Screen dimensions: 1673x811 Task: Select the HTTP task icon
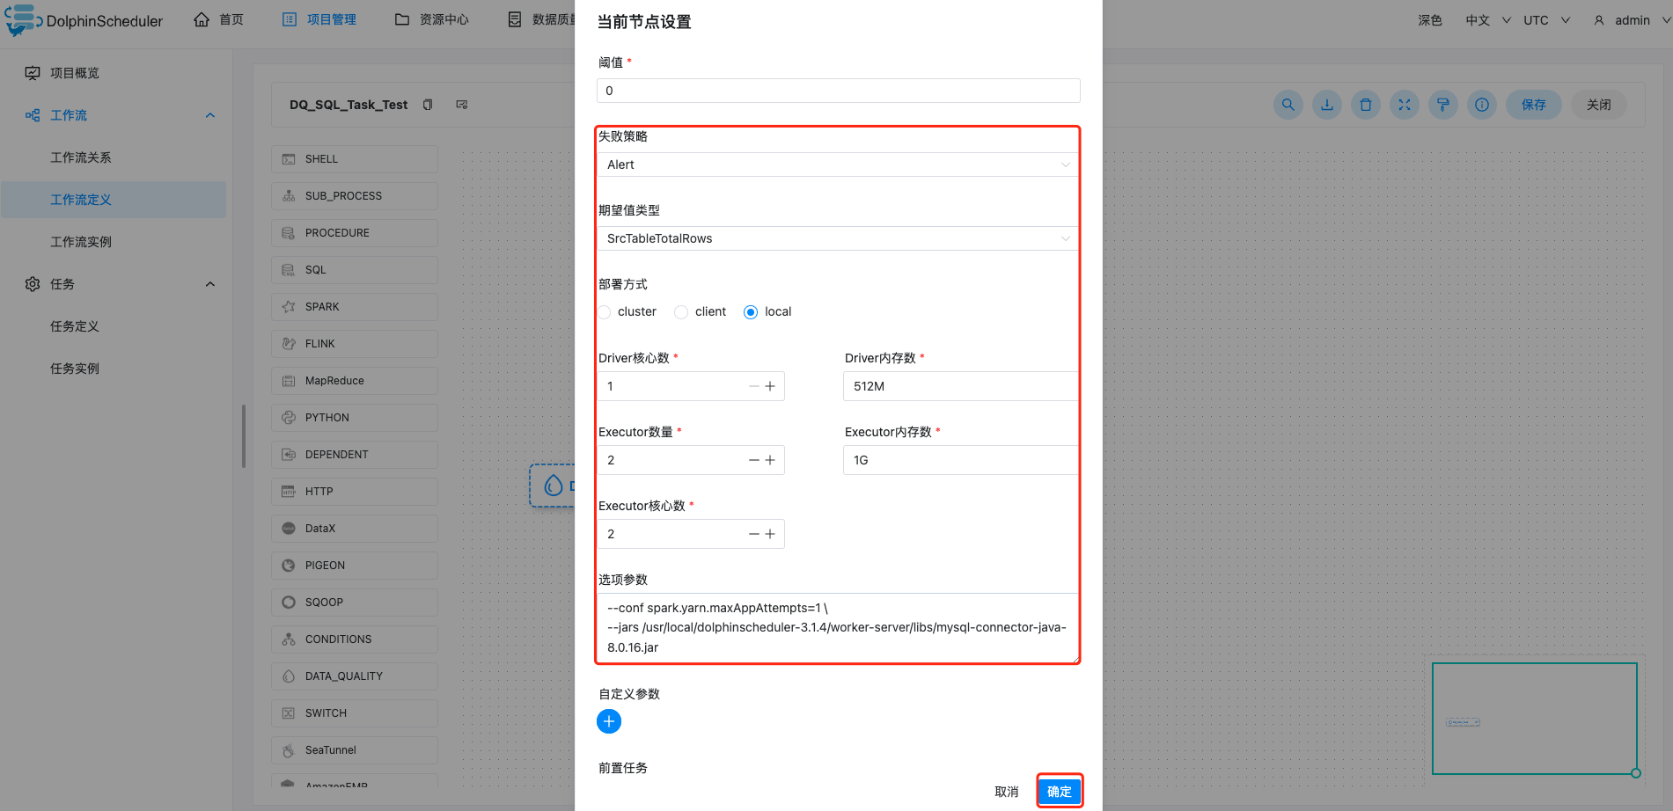coord(288,492)
